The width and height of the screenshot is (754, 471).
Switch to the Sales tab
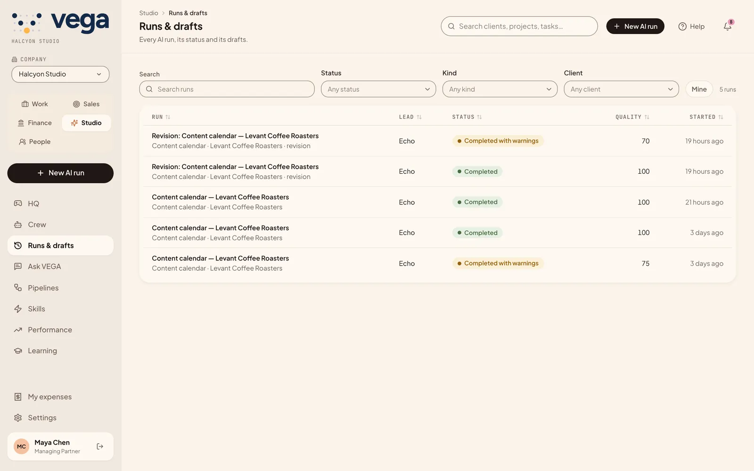[86, 104]
